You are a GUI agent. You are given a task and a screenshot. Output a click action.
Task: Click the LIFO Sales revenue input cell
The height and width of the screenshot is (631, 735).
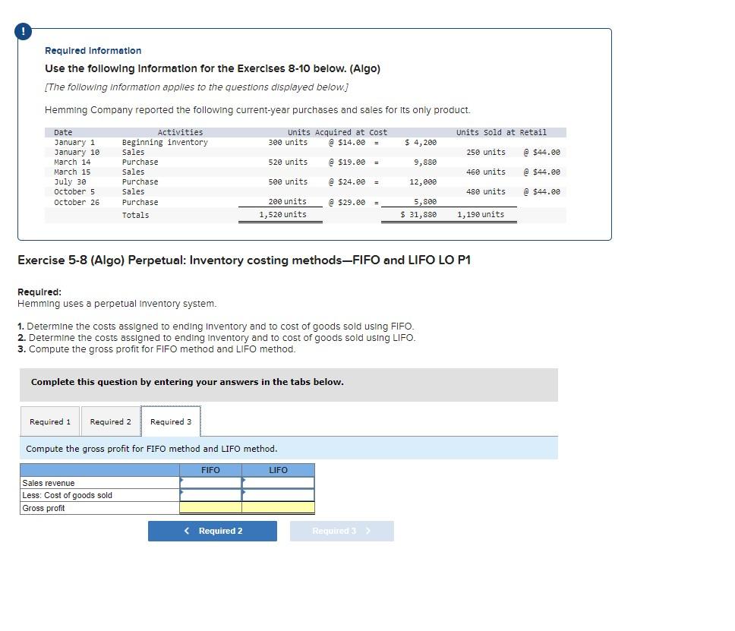pos(278,483)
